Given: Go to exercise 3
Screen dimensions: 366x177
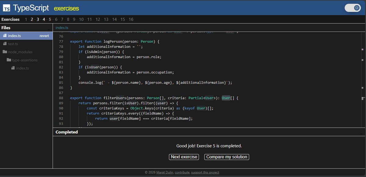Looking at the screenshot, I should 38,20.
